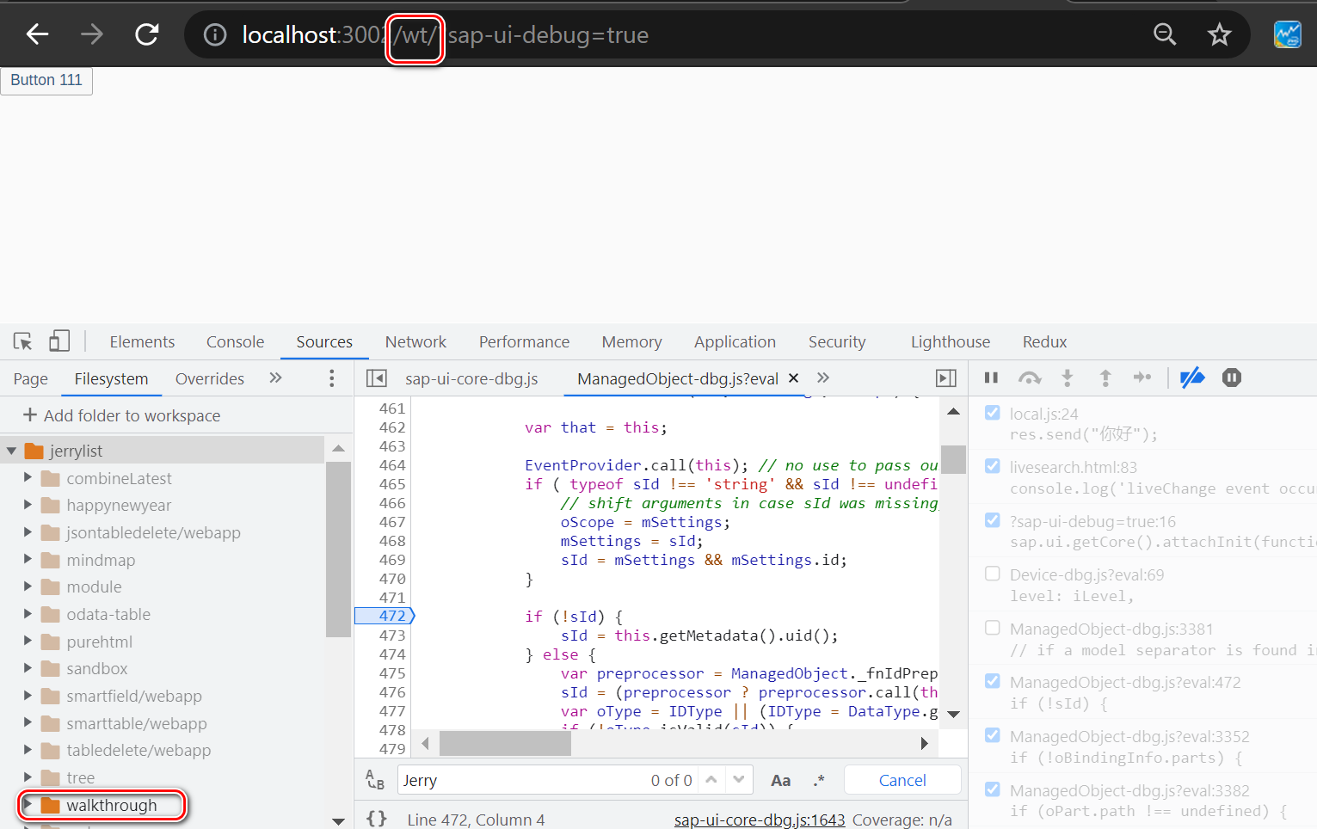Expand the mindmap folder
Image resolution: width=1317 pixels, height=829 pixels.
click(28, 559)
